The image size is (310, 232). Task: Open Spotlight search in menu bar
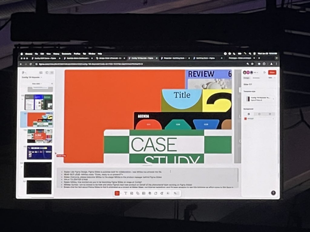250,53
